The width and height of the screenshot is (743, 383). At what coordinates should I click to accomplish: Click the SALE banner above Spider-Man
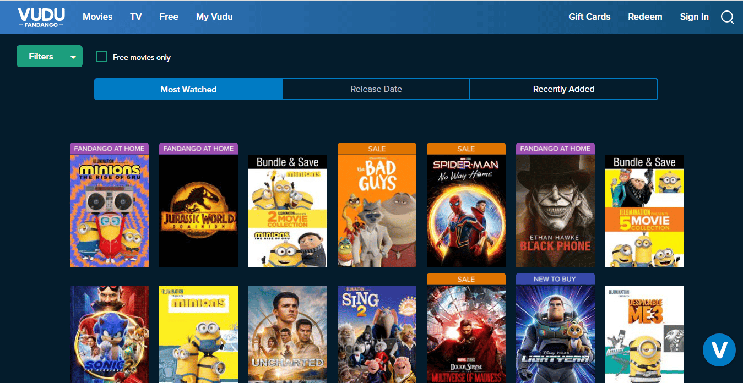coord(466,149)
